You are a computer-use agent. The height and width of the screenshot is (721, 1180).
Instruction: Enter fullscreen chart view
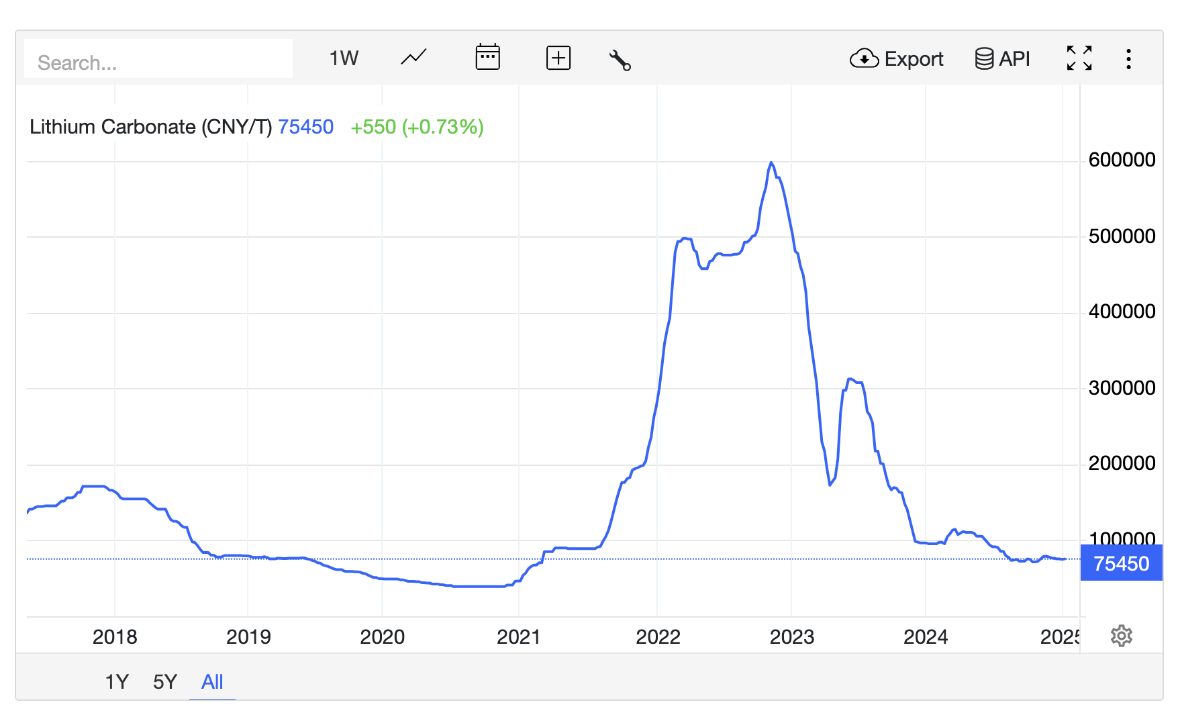coord(1079,58)
